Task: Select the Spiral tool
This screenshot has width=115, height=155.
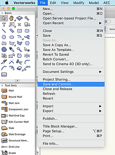Action: click(4, 49)
